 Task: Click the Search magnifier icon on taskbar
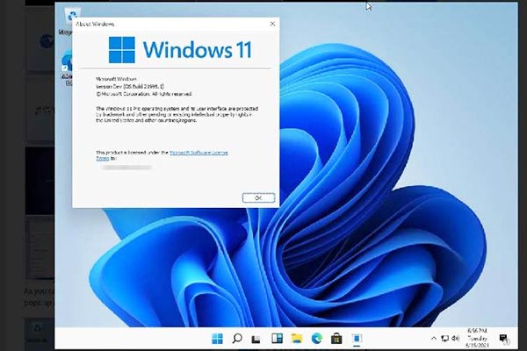(237, 338)
